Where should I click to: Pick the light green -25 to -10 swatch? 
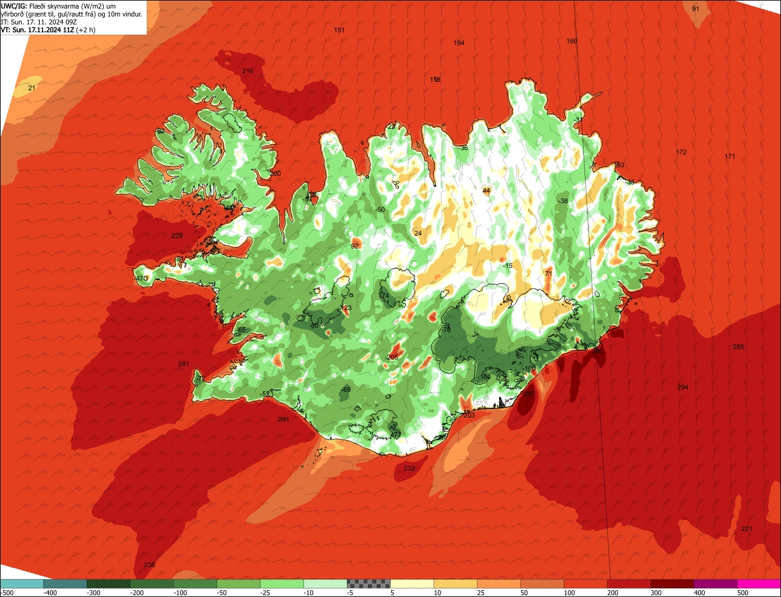coord(282,584)
